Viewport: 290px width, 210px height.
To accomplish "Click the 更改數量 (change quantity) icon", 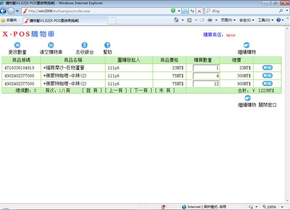I will [18, 45].
